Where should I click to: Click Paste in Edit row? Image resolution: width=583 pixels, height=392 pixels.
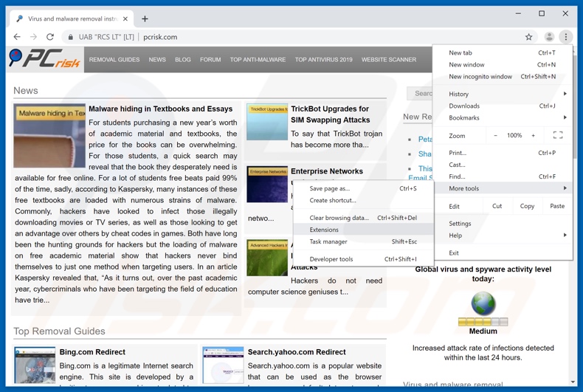(557, 206)
